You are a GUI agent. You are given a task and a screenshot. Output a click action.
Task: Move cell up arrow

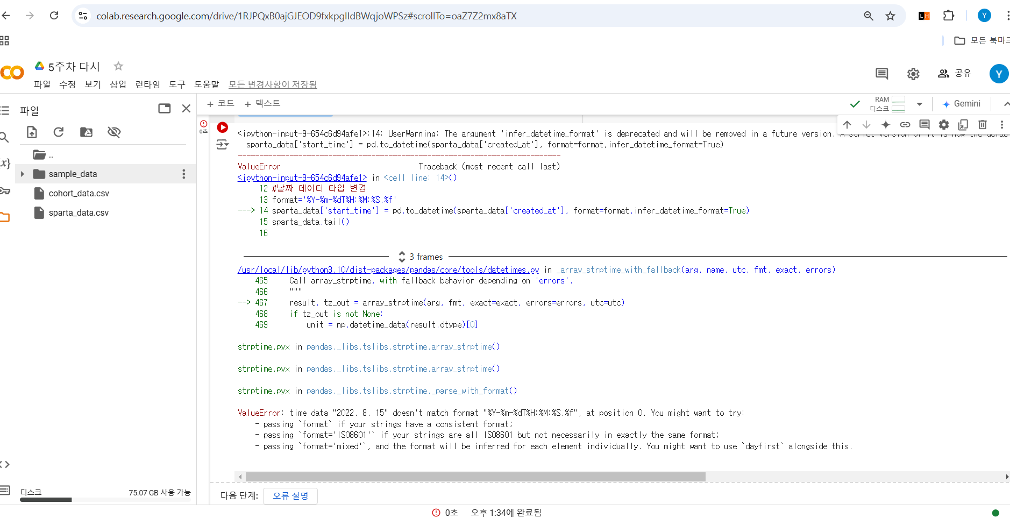(x=847, y=125)
